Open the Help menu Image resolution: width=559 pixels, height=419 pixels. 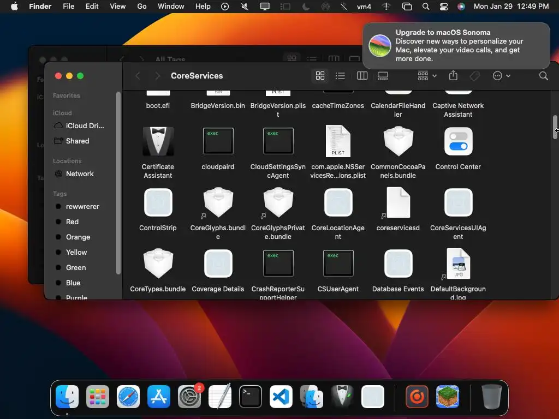click(x=203, y=7)
